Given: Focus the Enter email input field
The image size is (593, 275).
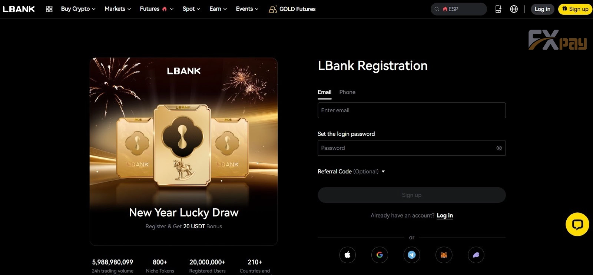Looking at the screenshot, I should 412,110.
